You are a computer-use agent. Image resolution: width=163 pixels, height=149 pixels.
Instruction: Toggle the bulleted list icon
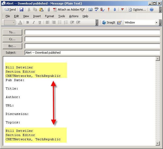point(60,22)
